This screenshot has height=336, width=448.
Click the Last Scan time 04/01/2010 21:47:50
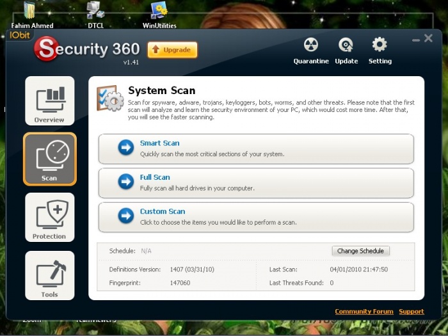click(359, 269)
